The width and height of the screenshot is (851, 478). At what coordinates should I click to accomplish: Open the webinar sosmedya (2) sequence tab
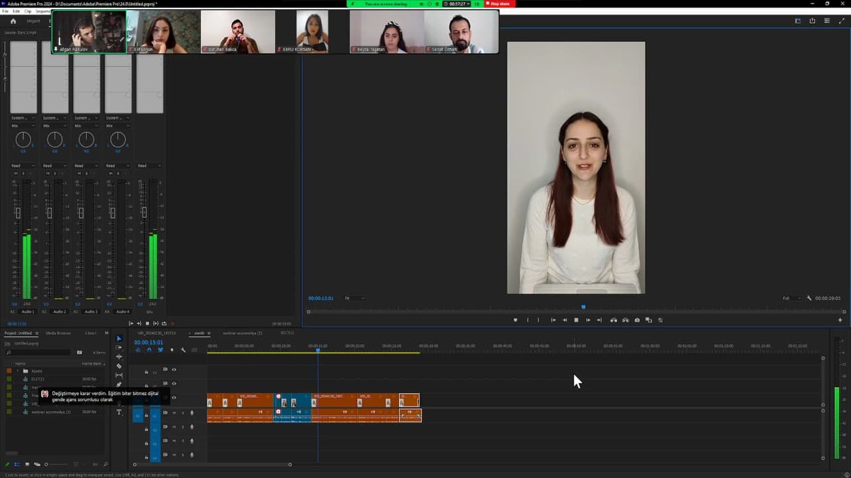(x=242, y=333)
